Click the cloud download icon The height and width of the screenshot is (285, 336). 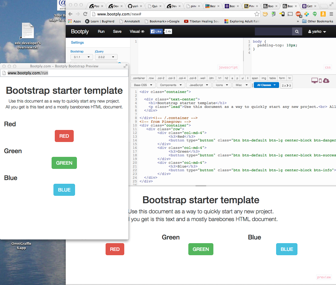click(x=326, y=80)
